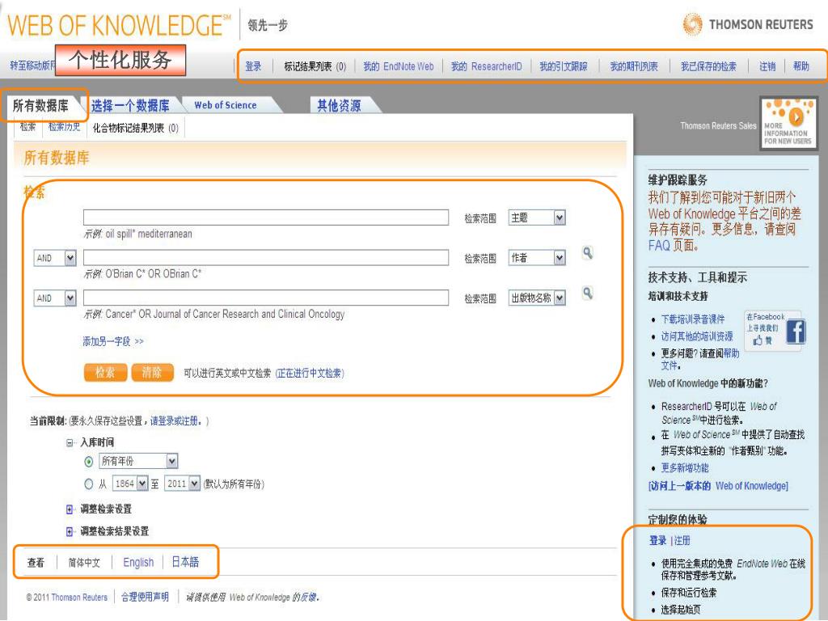
Task: Click the topic search input field
Action: [x=266, y=218]
